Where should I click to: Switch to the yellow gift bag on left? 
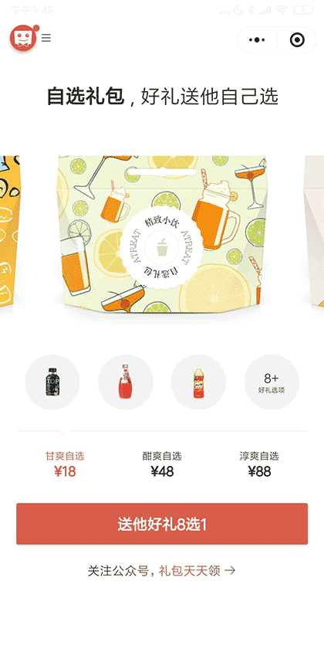[9, 230]
